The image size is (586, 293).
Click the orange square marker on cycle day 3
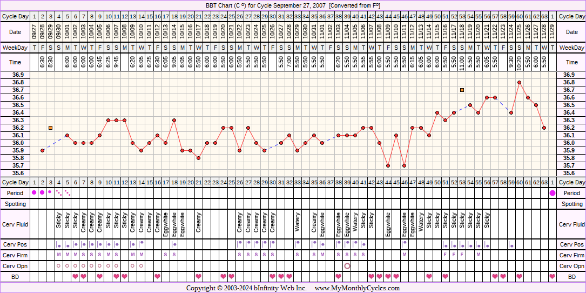(51, 128)
